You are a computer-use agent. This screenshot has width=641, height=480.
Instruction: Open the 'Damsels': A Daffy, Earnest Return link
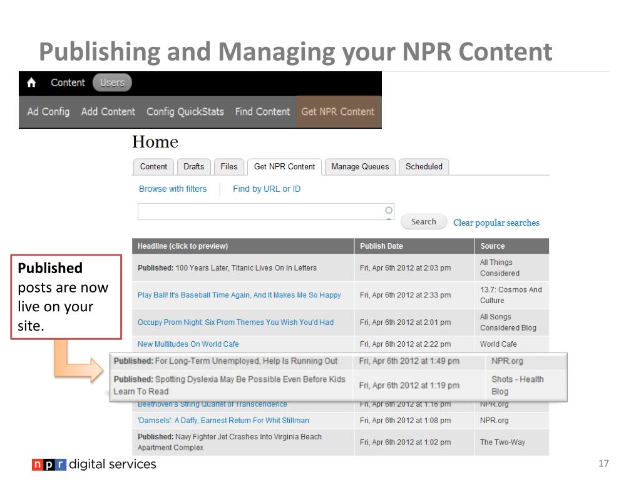[x=223, y=421]
